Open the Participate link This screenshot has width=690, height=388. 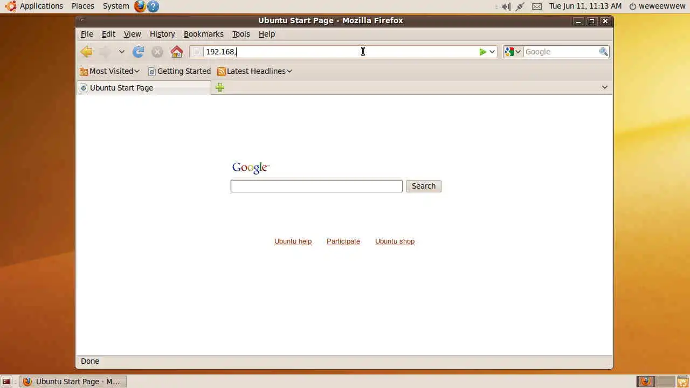point(343,241)
